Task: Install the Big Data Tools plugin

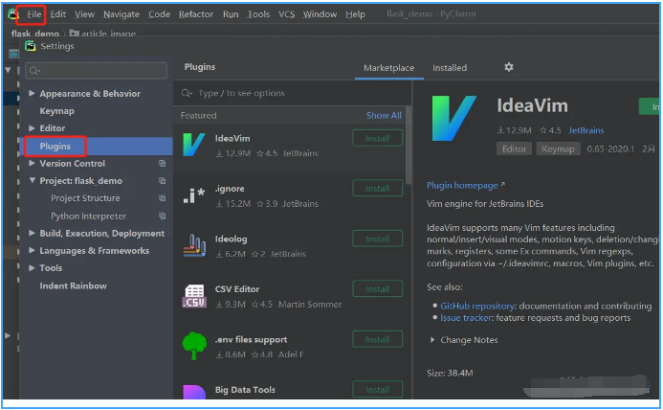Action: click(377, 390)
